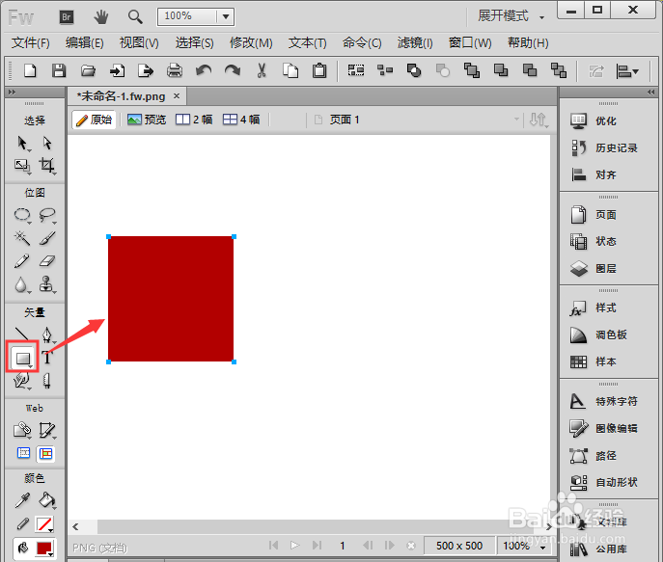Show slices and hotspots
The width and height of the screenshot is (663, 562).
point(46,454)
